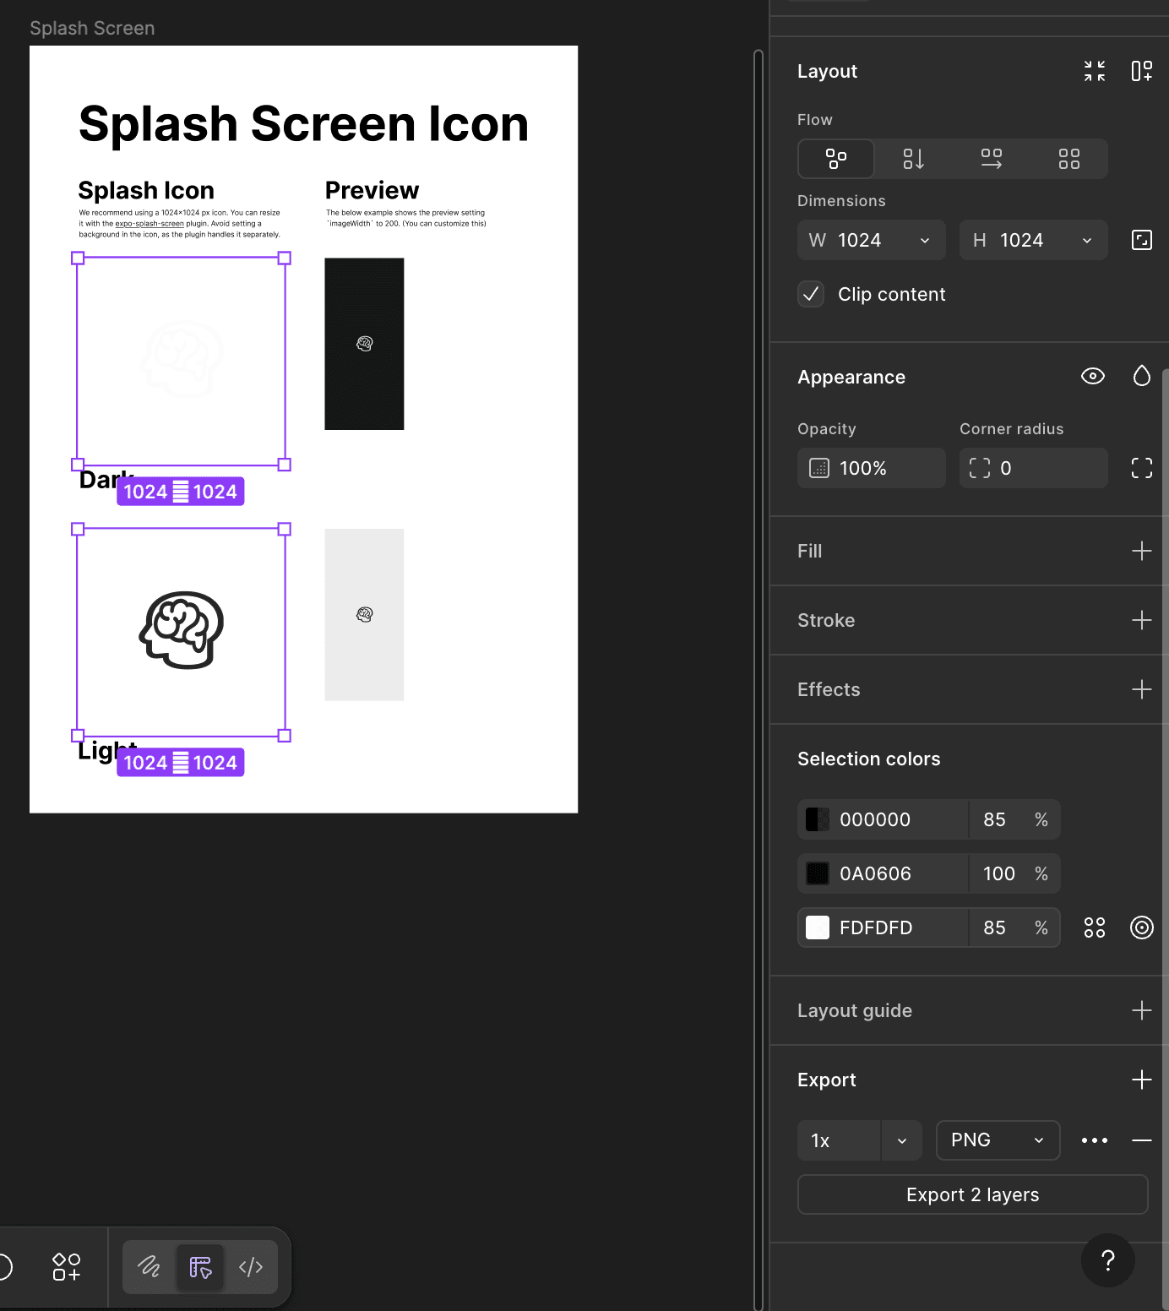Viewport: 1169px width, 1311px height.
Task: Select the freeform flow option
Action: [x=836, y=159]
